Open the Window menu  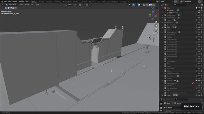tap(21, 2)
